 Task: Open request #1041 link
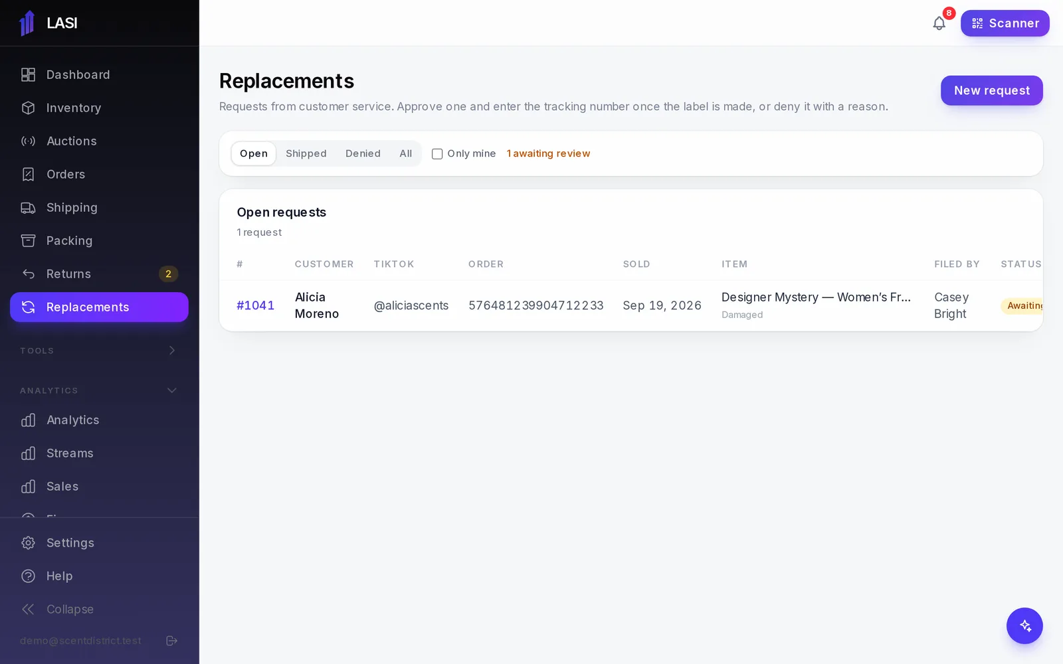pos(256,305)
